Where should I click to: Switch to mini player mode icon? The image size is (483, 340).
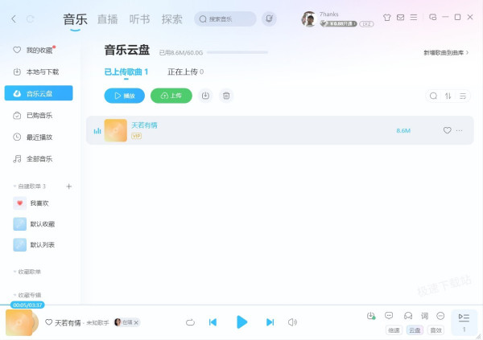click(x=433, y=17)
